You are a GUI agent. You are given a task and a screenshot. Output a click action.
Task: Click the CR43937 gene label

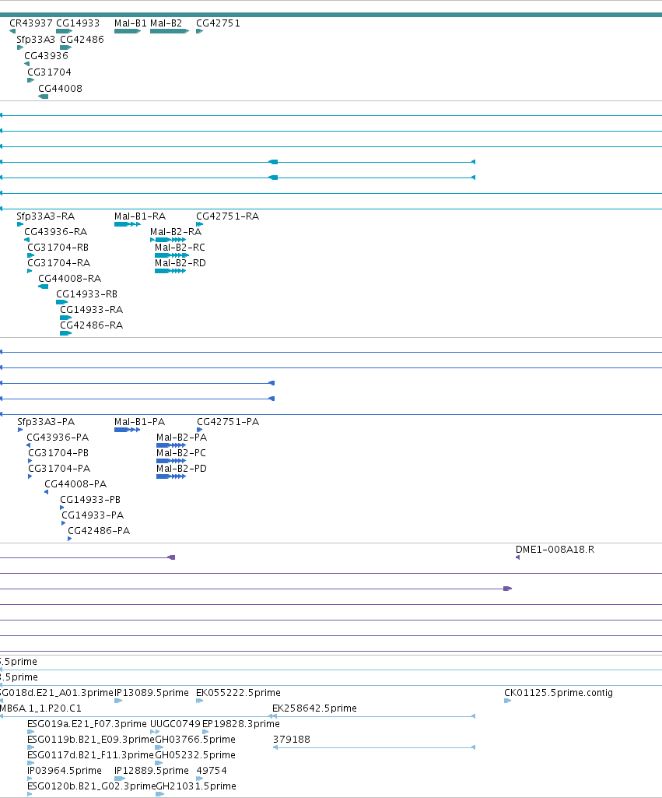point(31,23)
